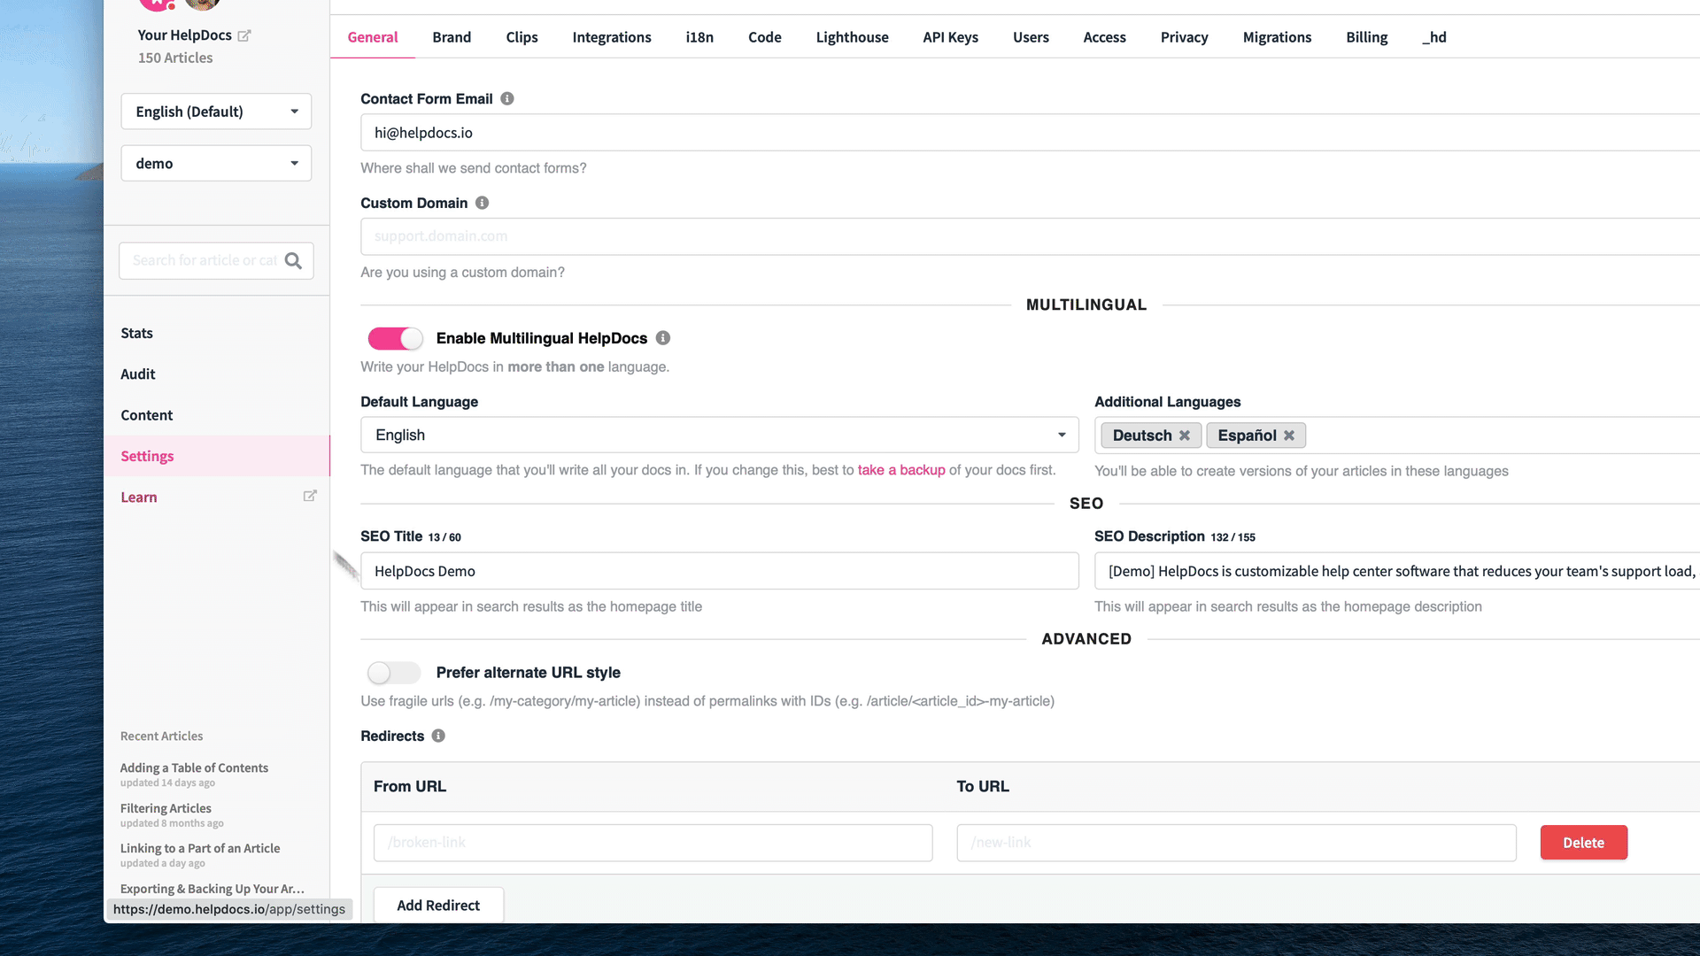Viewport: 1700px width, 956px height.
Task: Switch to the Lighthouse tab
Action: tap(853, 37)
